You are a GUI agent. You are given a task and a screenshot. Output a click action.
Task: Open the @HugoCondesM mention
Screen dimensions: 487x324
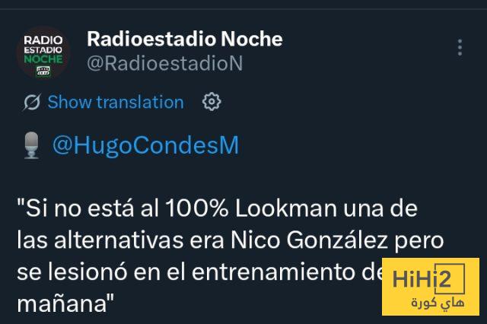click(145, 145)
